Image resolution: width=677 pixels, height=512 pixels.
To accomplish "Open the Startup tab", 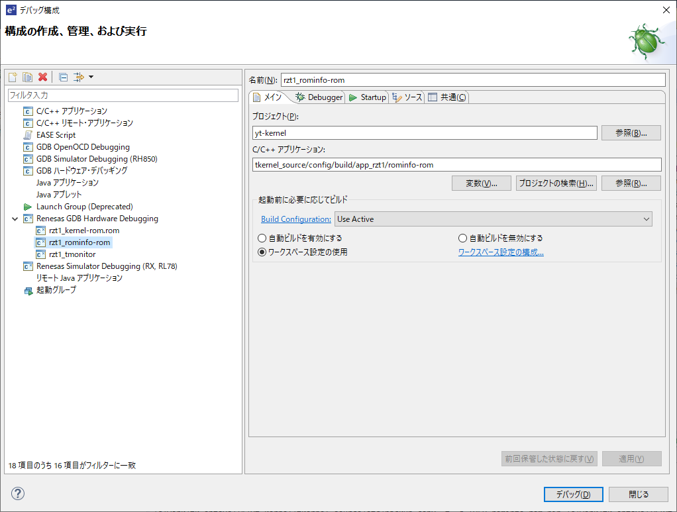I will (368, 97).
